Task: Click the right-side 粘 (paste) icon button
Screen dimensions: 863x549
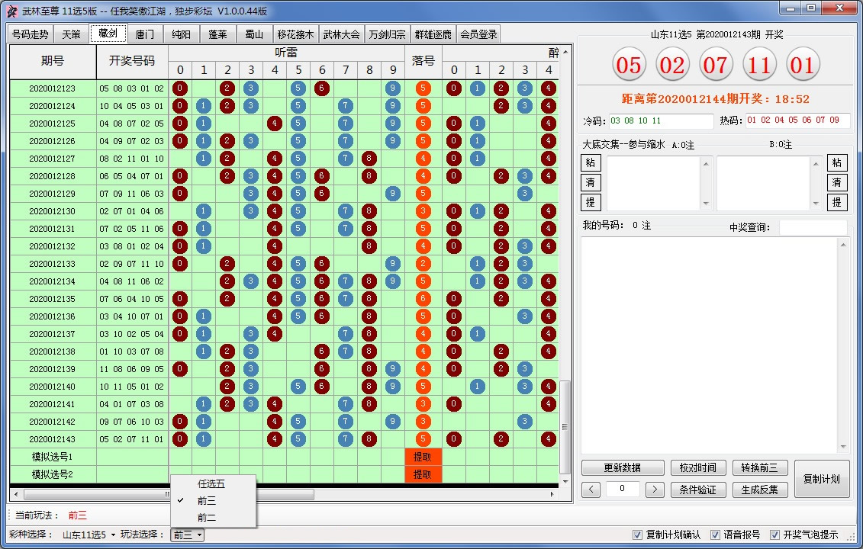Action: (x=837, y=162)
